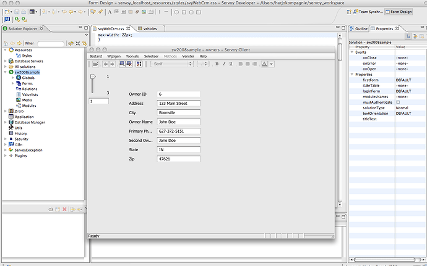Click the yellow back arrow in main toolbar

tap(72, 12)
